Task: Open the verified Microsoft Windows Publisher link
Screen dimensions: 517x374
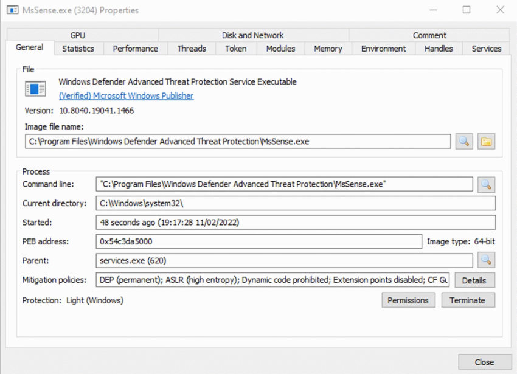Action: point(125,95)
